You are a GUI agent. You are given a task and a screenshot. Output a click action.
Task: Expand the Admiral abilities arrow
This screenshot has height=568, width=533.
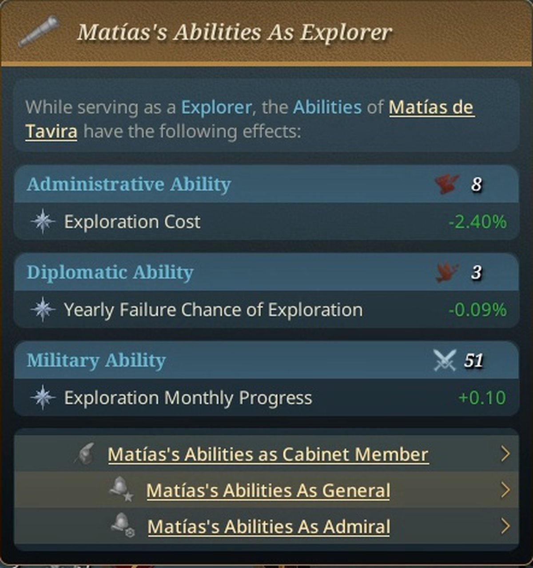click(x=505, y=526)
